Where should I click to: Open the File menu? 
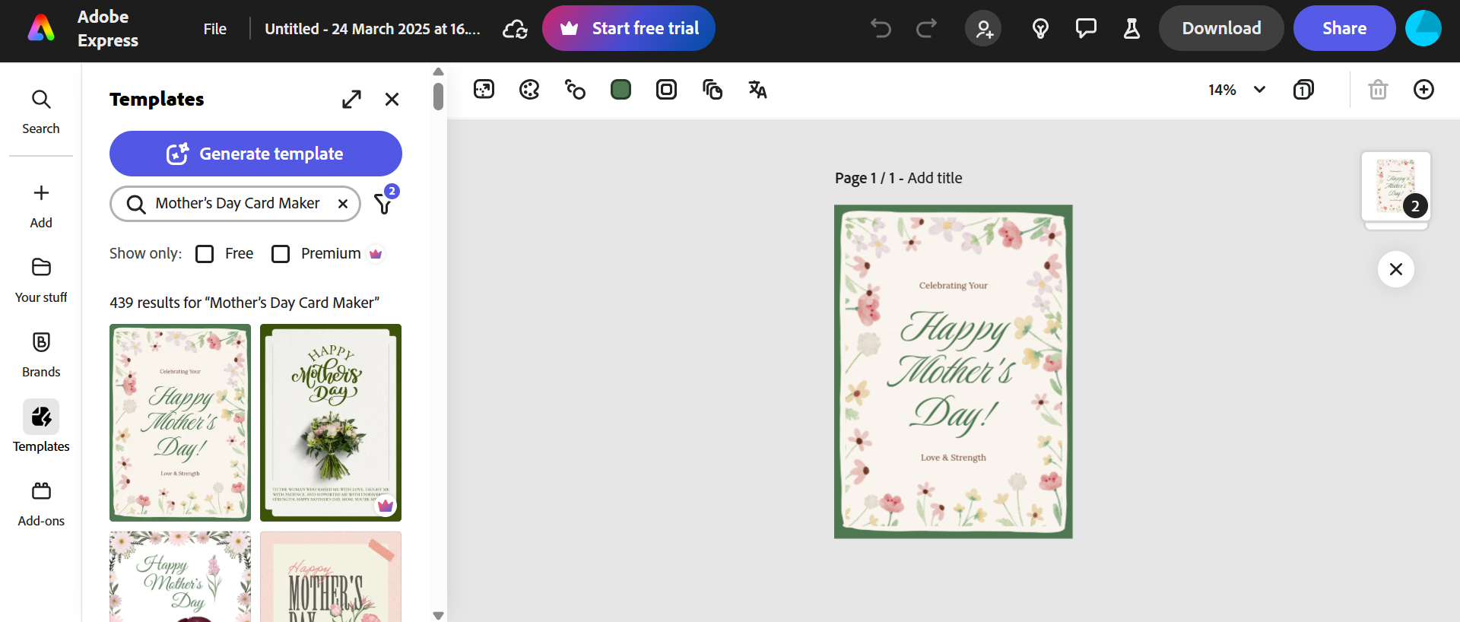214,29
